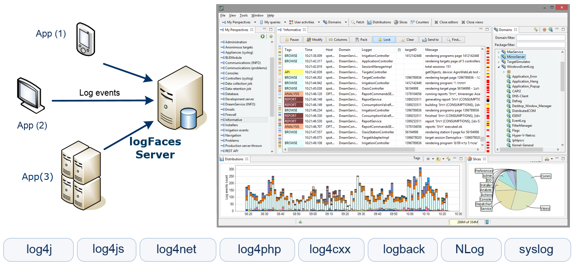Screen dimensions: 574x265
Task: Click the refresh icon in Domains panel header
Action: point(536,29)
